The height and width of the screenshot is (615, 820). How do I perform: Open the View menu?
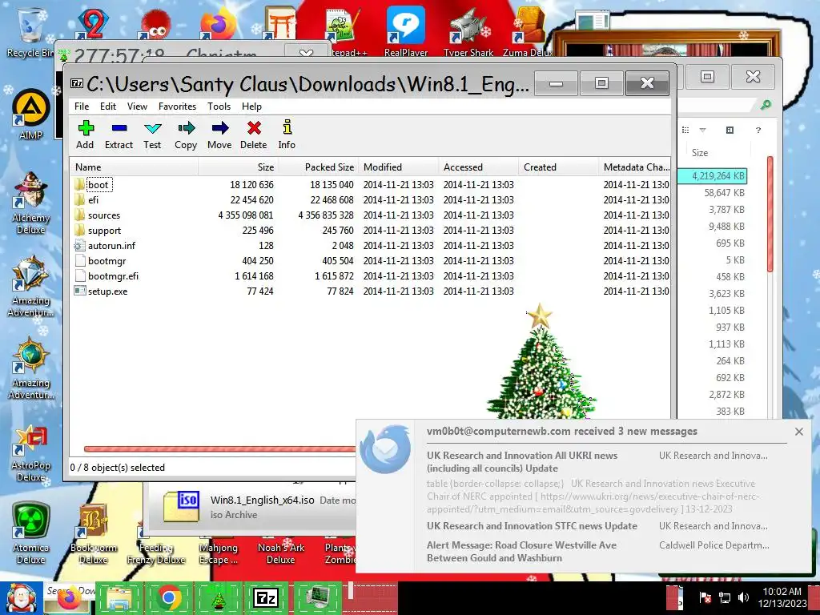coord(137,107)
